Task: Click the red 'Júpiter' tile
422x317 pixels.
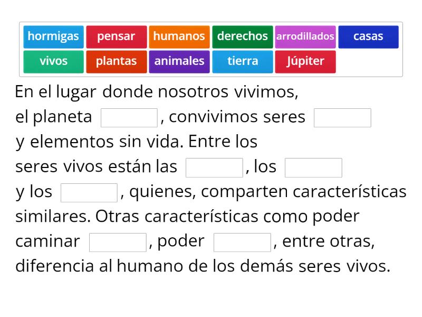Action: [x=305, y=61]
